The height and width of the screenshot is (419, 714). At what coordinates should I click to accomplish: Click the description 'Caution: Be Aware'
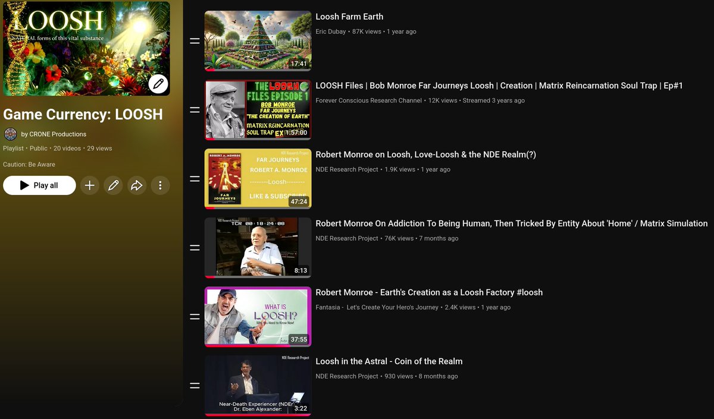tap(29, 165)
